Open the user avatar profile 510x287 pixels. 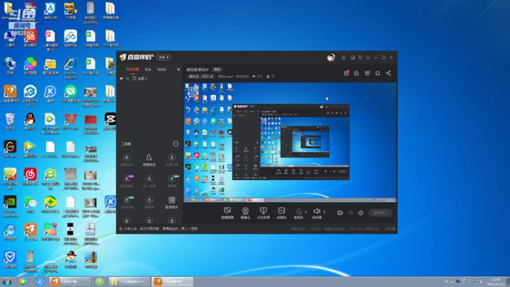click(x=331, y=57)
